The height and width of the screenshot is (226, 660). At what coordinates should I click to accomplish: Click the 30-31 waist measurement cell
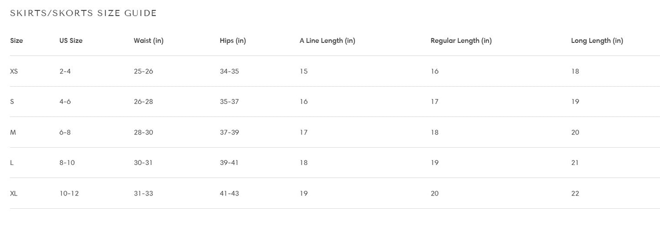point(143,163)
